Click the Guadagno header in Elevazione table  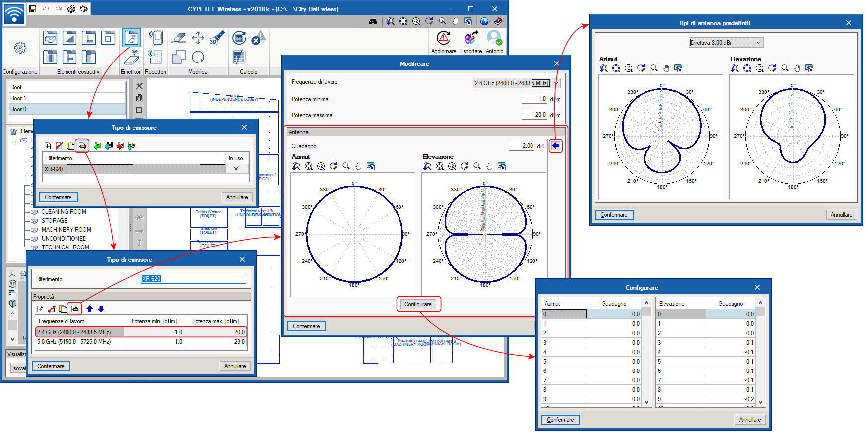(x=731, y=304)
